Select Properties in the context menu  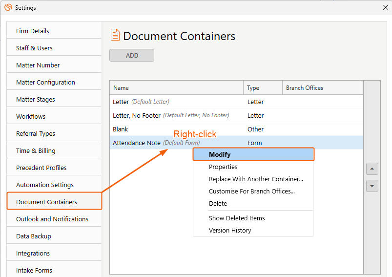pos(223,167)
